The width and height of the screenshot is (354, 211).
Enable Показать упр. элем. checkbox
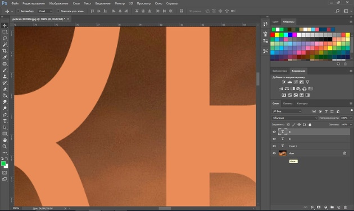[58, 11]
